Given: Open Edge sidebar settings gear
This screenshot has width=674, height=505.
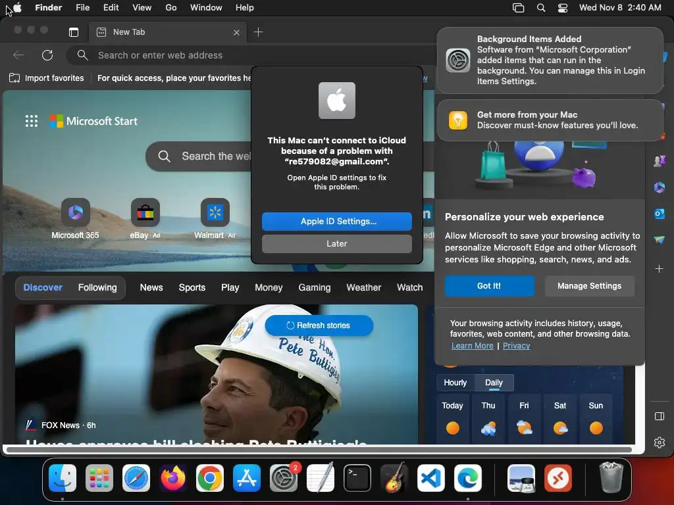Looking at the screenshot, I should pos(660,443).
